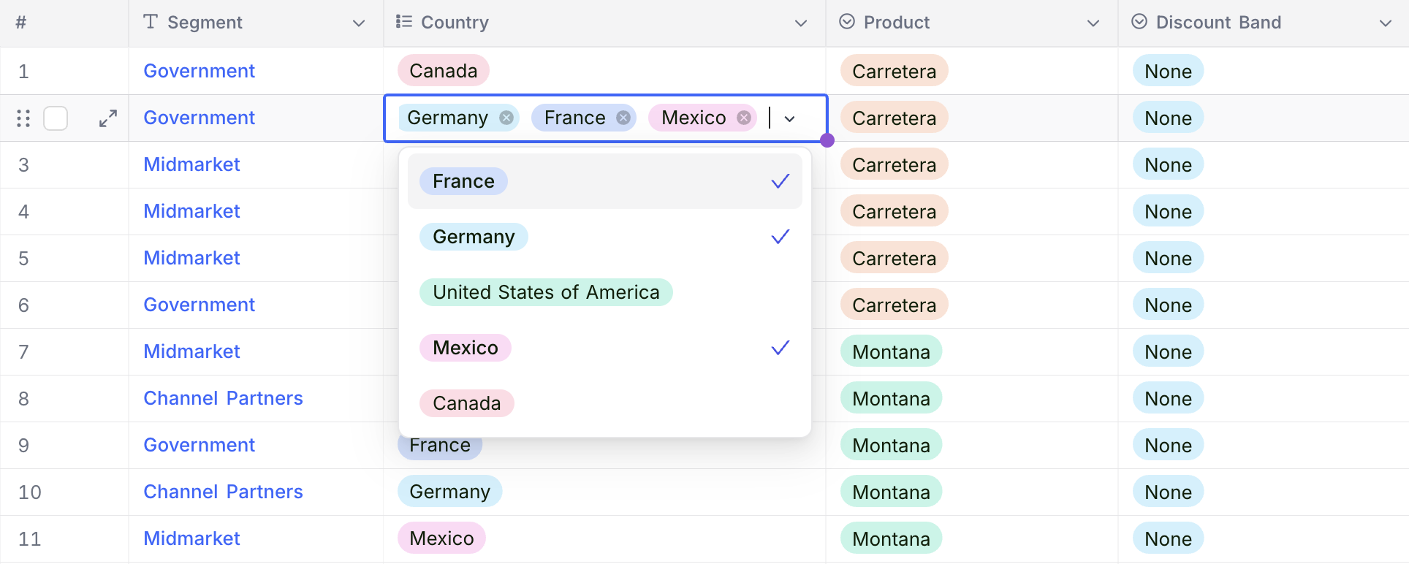The width and height of the screenshot is (1409, 564).
Task: Remove the Germany tag from the cell
Action: click(506, 118)
